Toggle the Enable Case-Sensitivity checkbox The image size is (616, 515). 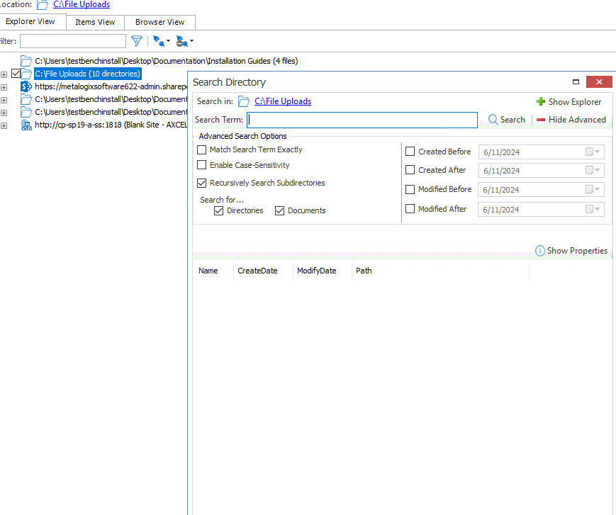click(x=202, y=165)
